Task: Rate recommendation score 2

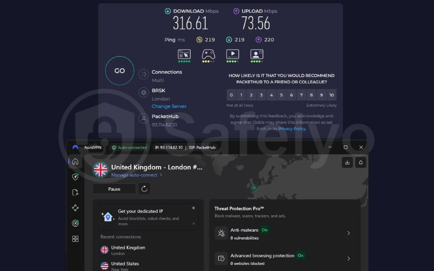Action: (x=251, y=95)
